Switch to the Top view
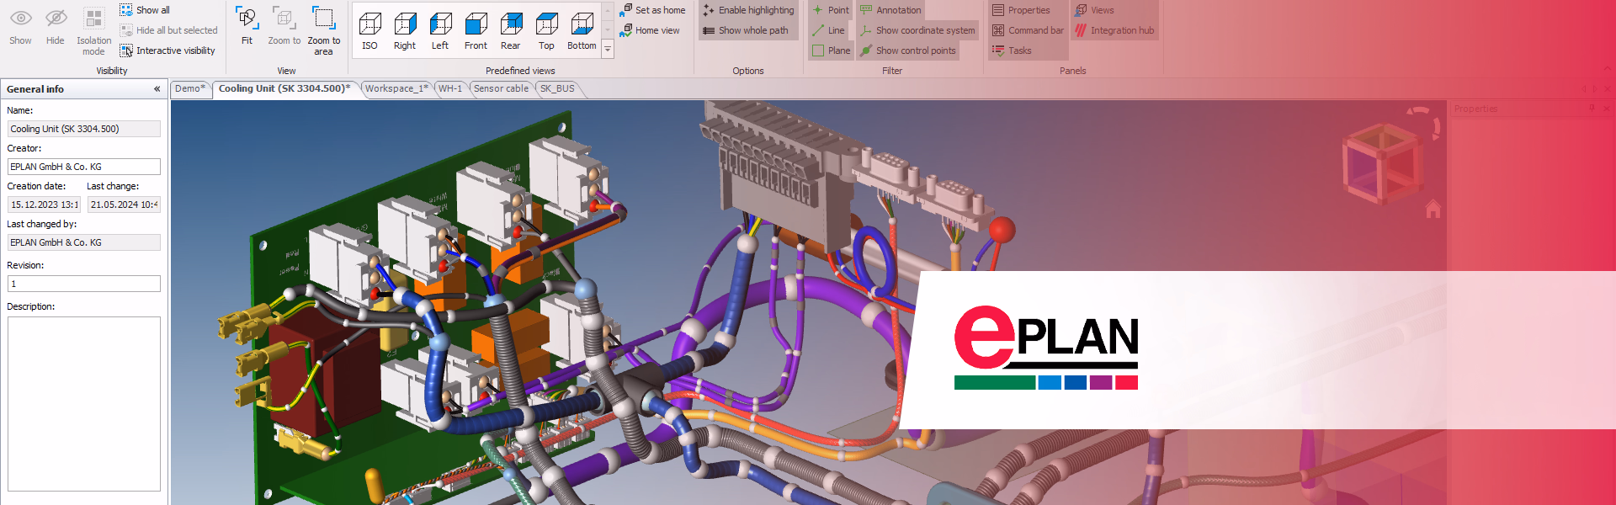 (x=546, y=30)
